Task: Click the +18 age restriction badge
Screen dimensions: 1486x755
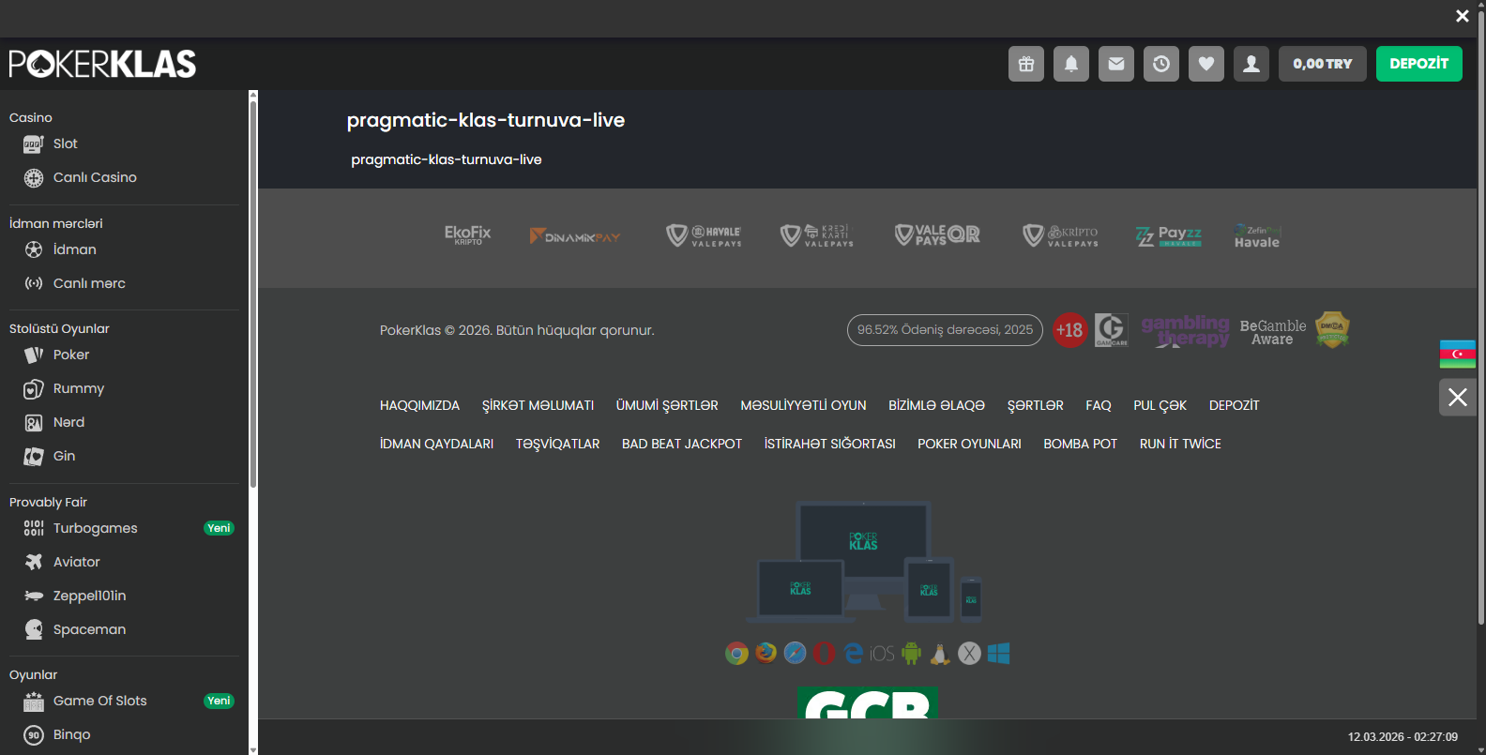Action: coord(1069,330)
